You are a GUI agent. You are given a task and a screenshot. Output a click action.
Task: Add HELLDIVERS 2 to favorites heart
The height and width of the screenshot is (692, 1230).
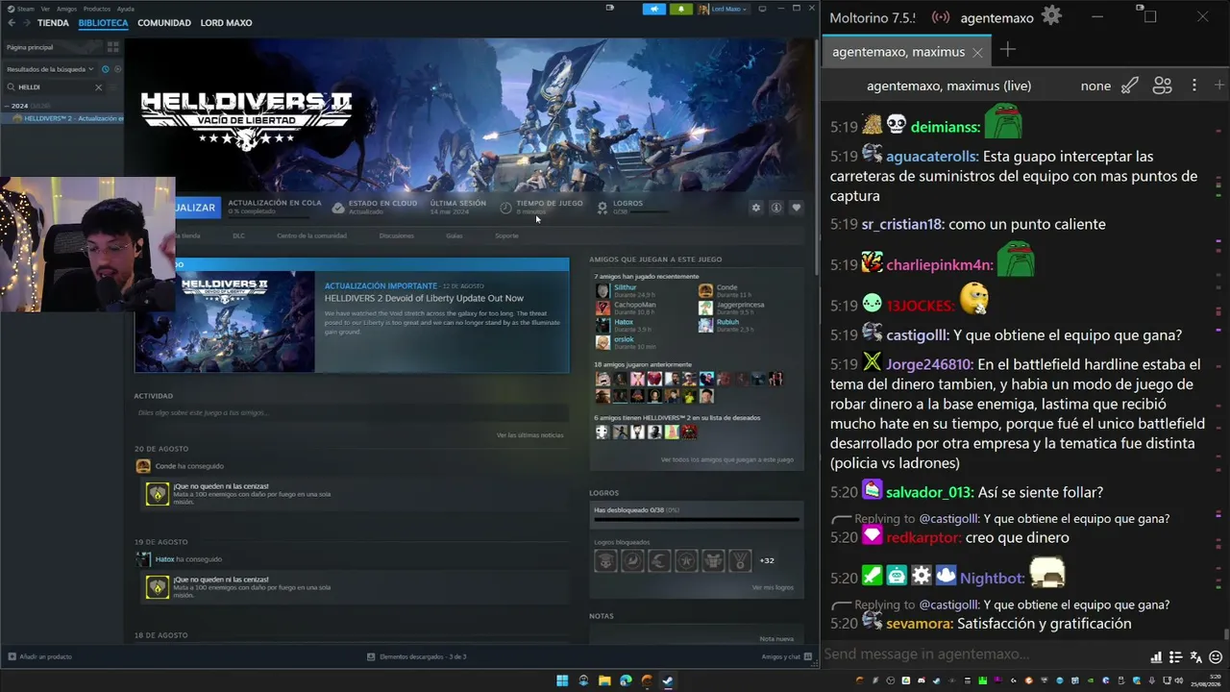pos(796,208)
